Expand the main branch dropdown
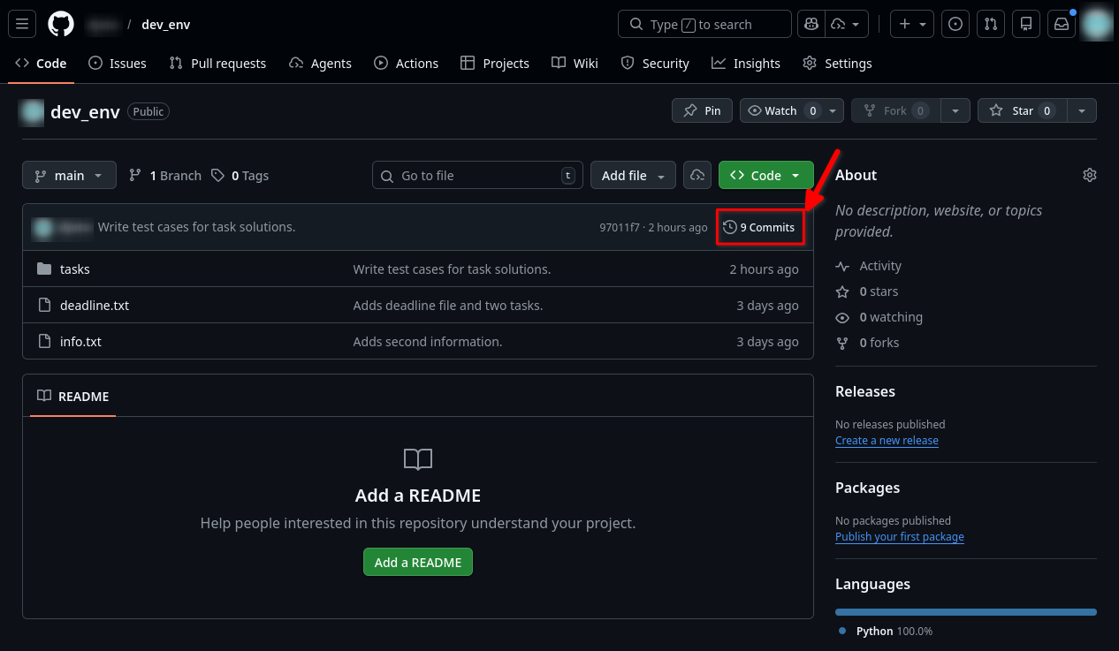Screen dimensions: 1119x651 (x=69, y=176)
